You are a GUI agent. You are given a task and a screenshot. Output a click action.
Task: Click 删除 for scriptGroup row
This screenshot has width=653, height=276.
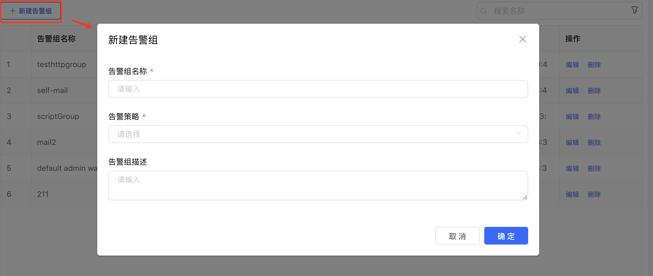(594, 117)
